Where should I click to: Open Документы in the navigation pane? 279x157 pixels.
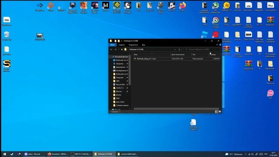pos(120,67)
